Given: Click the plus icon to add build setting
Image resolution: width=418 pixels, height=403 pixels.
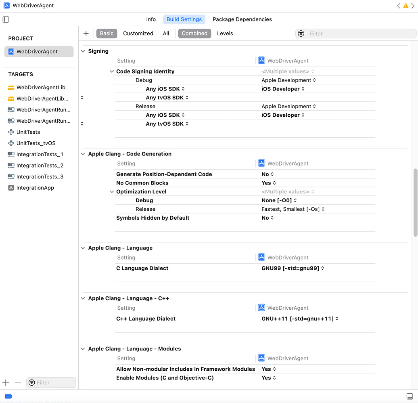Looking at the screenshot, I should point(86,34).
